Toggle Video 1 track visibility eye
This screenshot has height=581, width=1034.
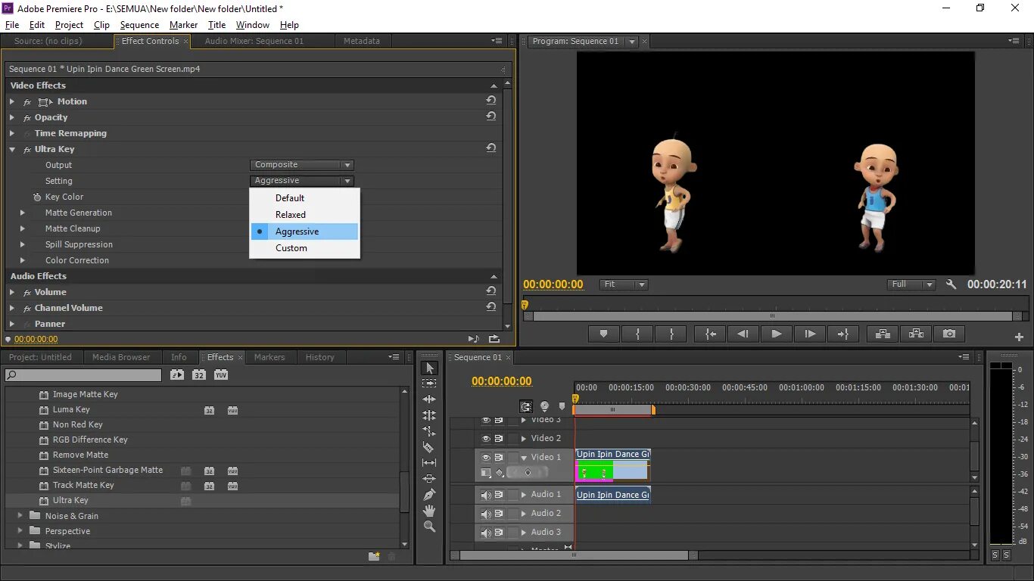[x=486, y=458]
